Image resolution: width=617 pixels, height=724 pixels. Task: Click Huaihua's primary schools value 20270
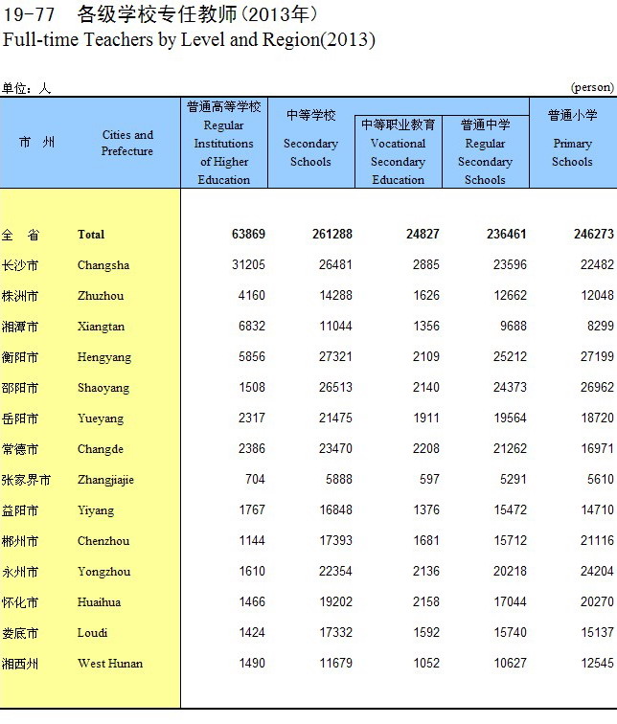click(597, 601)
